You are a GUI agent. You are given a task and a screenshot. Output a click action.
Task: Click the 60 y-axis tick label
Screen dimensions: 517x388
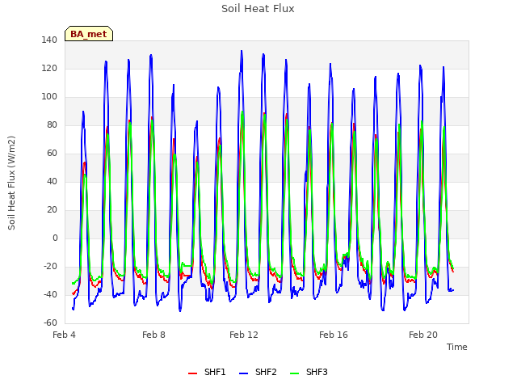pos(52,153)
